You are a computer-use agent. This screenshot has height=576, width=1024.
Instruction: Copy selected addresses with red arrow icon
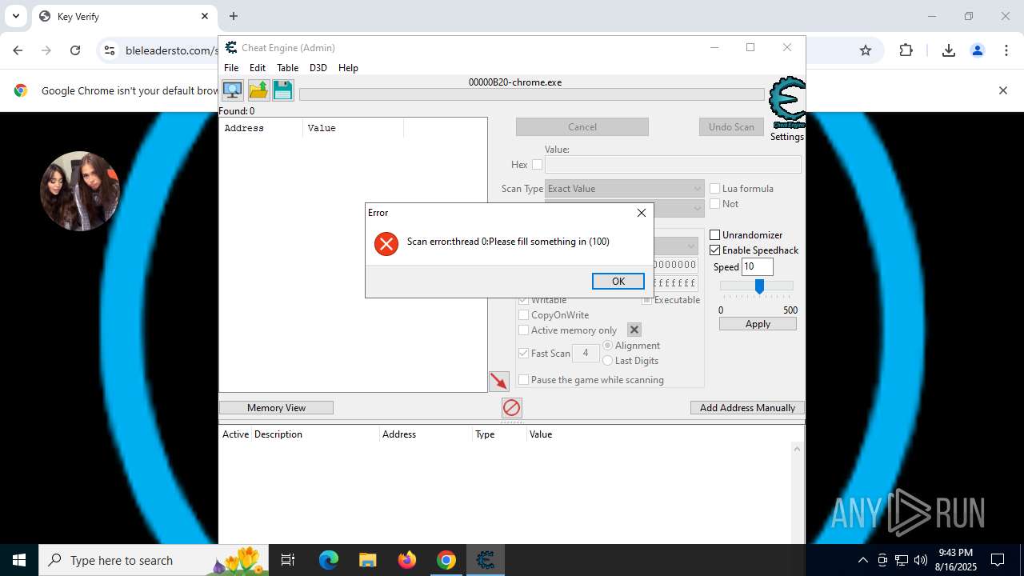499,382
